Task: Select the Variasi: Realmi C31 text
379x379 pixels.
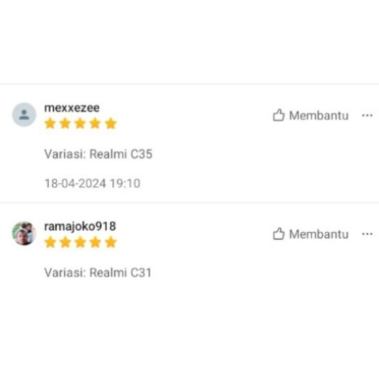Action: [98, 273]
